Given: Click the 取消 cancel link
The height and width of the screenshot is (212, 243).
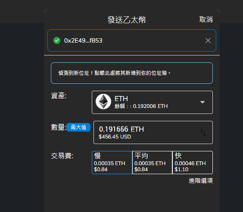Looking at the screenshot, I should coord(206,19).
